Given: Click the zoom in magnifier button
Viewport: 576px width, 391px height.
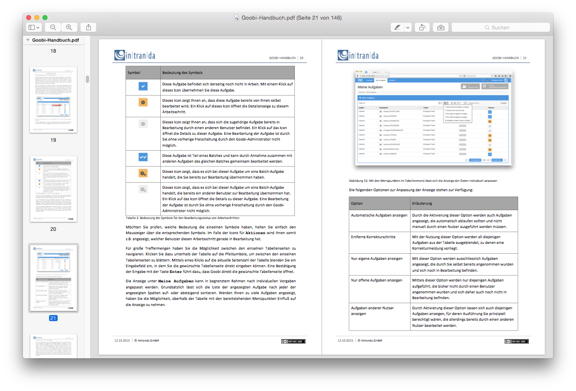Looking at the screenshot, I should [69, 27].
